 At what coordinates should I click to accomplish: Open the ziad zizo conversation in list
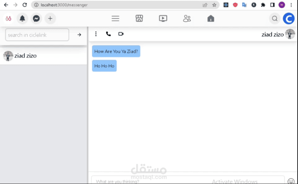[43, 56]
